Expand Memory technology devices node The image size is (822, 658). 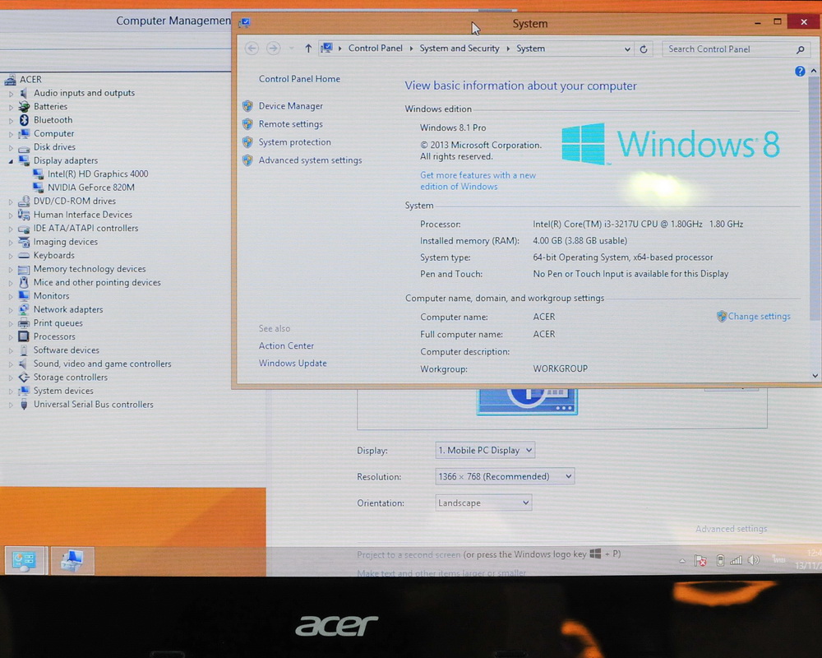(11, 269)
